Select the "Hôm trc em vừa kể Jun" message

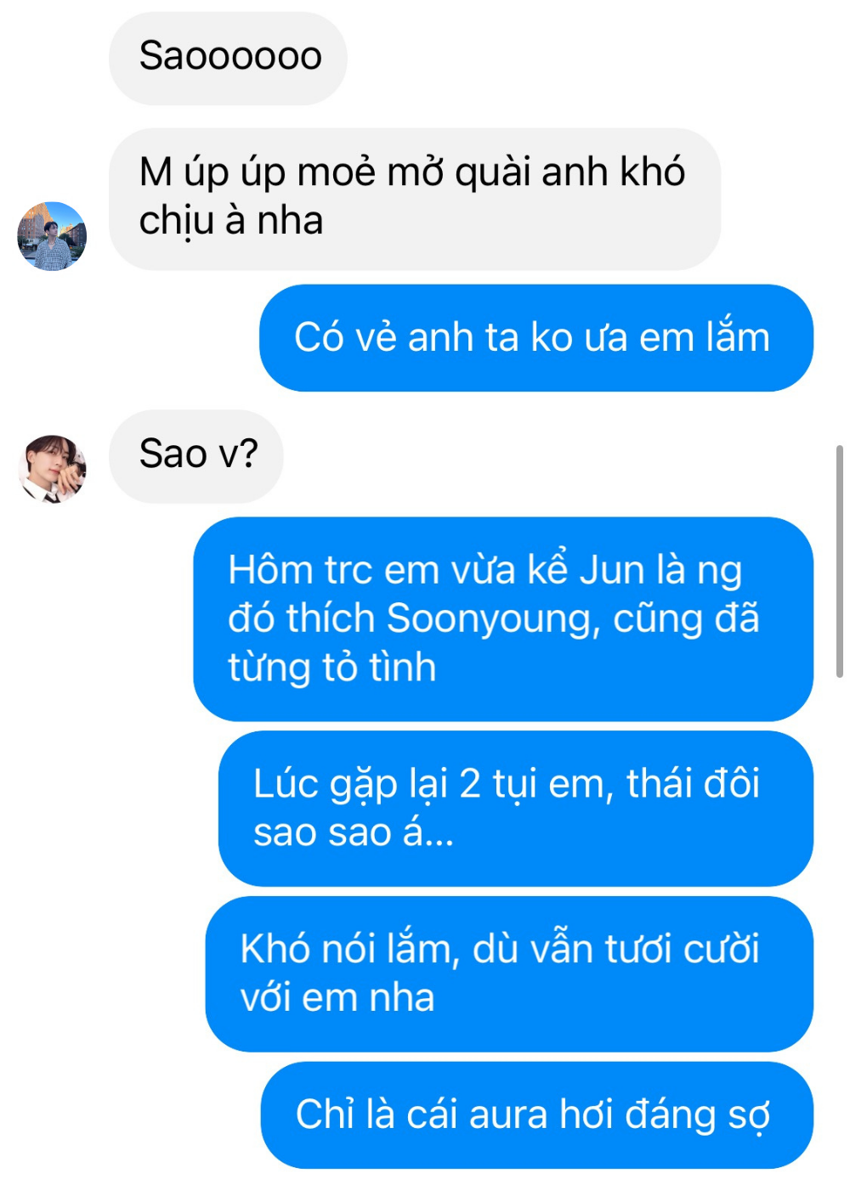click(503, 619)
